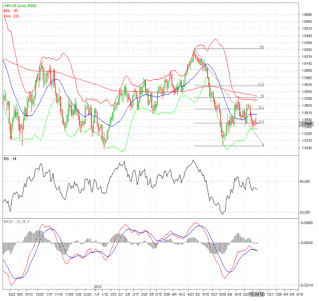Viewport: 319px width, 301px height.
Task: Click the 2012 year label on time axis
Action: pos(98,287)
